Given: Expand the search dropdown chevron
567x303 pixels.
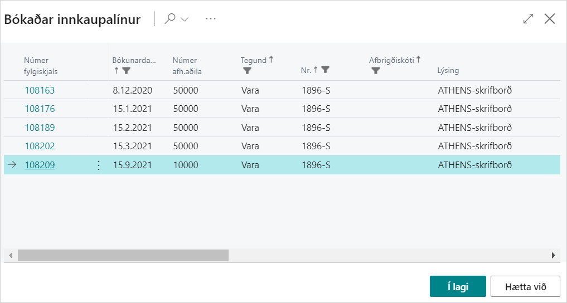Looking at the screenshot, I should 185,19.
